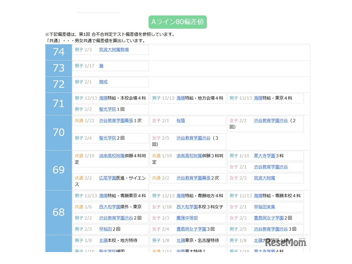Image resolution: width=352 pixels, height=264 pixels.
Task: Open 海陽 link for 特給・本校会場4科
Action: point(103,98)
